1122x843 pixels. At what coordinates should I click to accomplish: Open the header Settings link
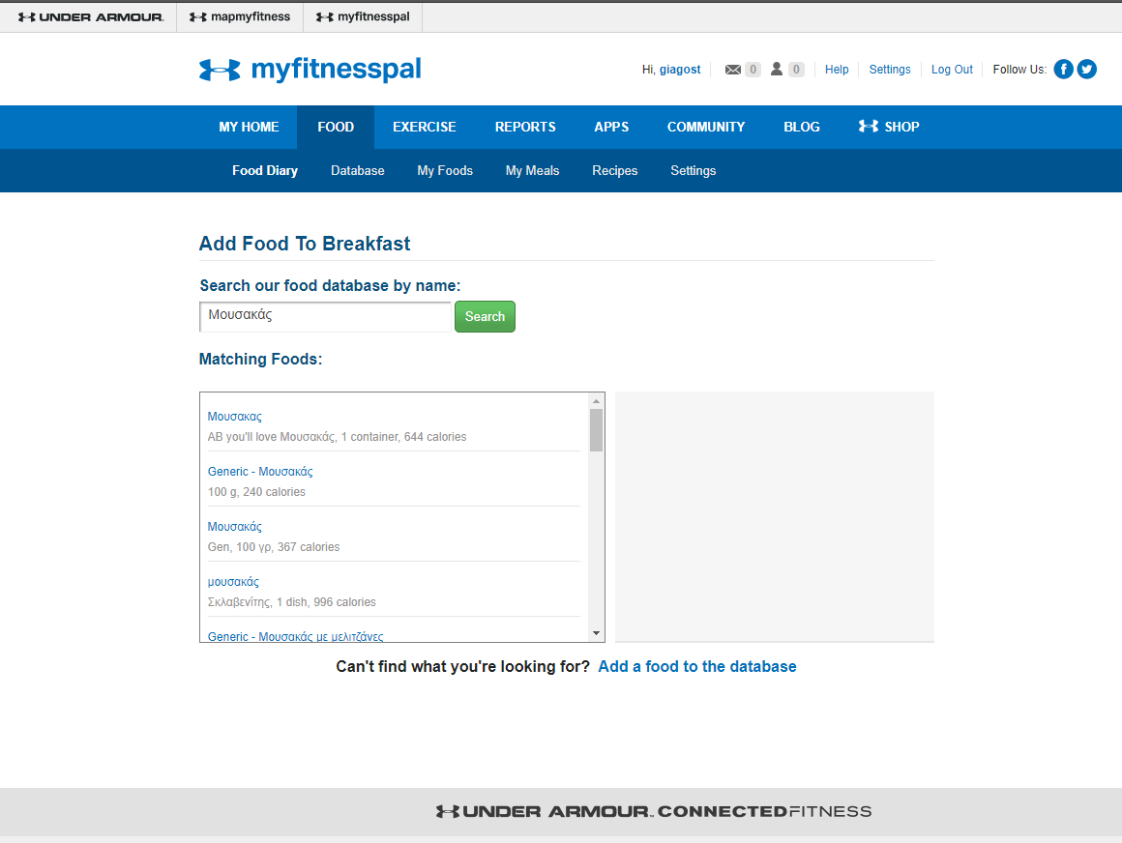coord(890,70)
